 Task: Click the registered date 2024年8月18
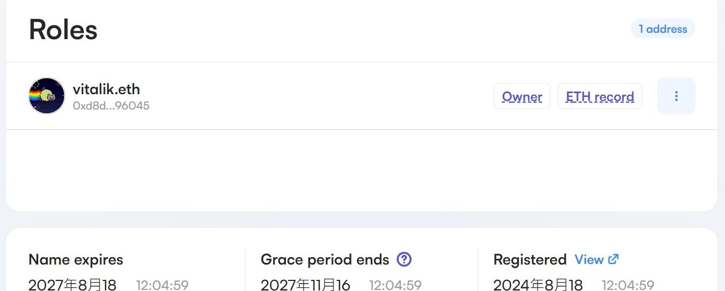[538, 285]
